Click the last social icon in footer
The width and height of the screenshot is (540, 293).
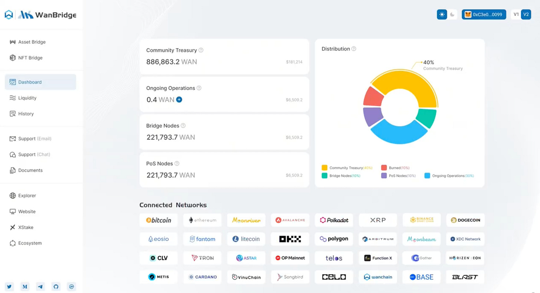coord(72,286)
